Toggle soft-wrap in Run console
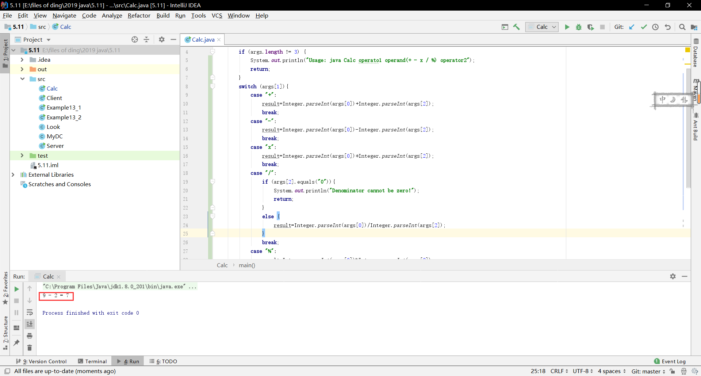 tap(30, 312)
